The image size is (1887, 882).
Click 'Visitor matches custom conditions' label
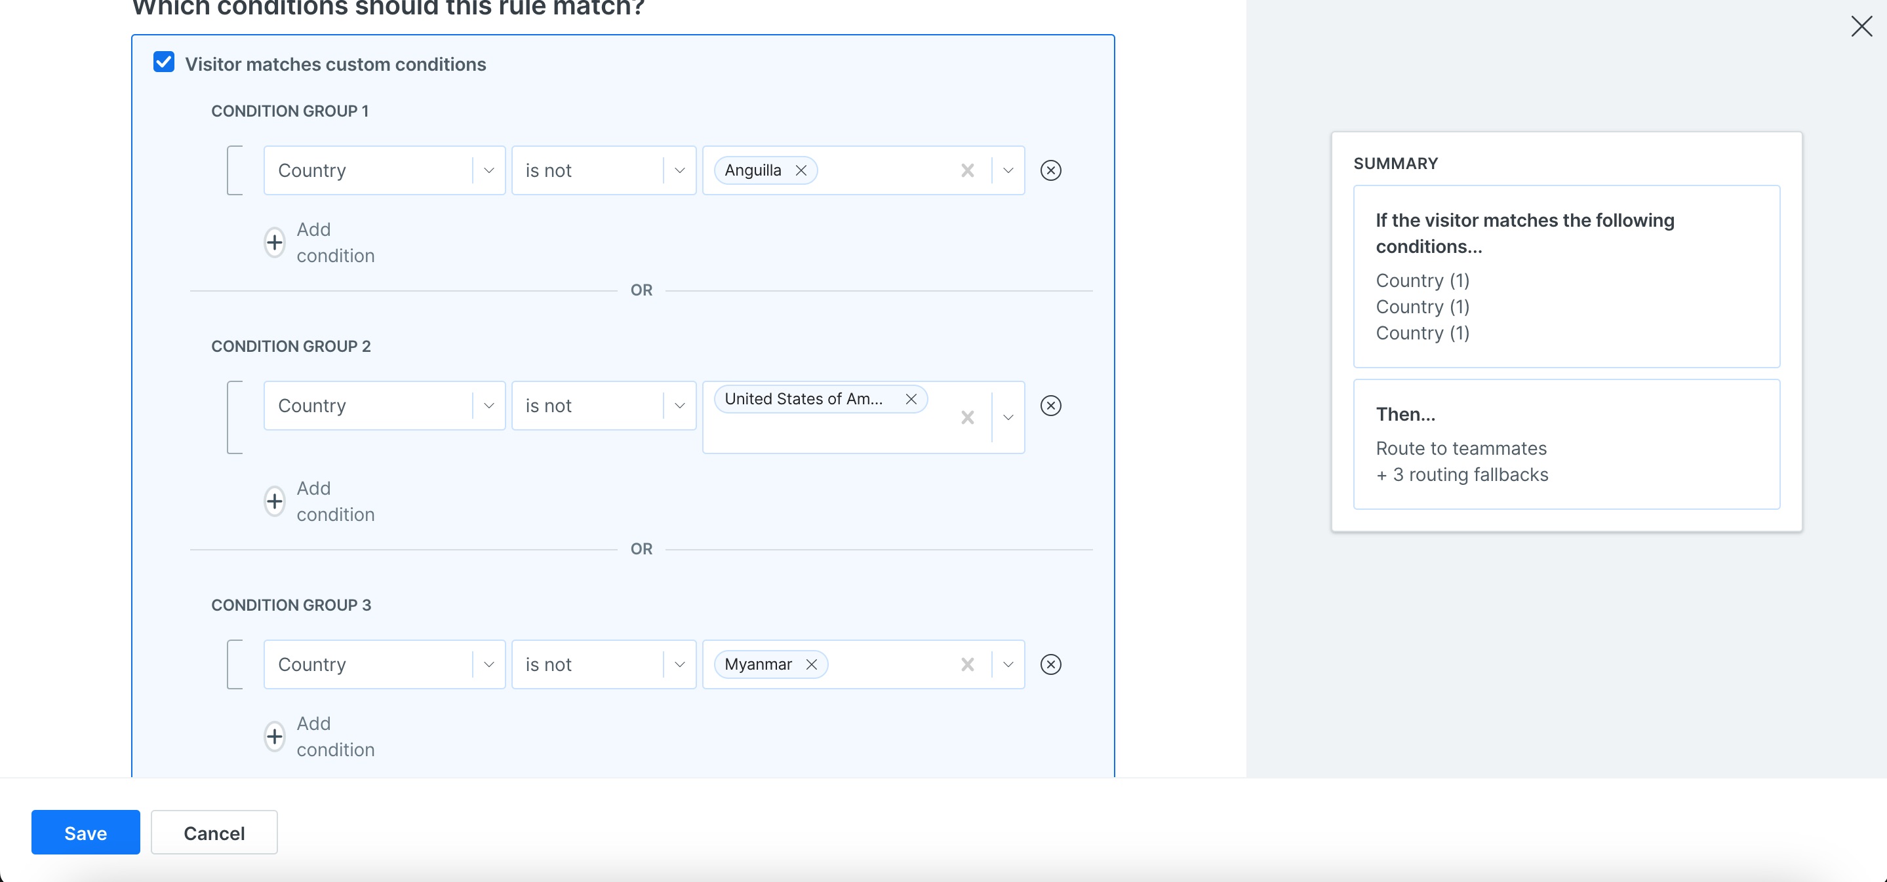(336, 64)
